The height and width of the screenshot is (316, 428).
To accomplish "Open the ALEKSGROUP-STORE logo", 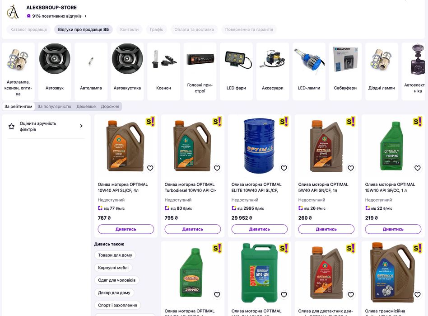I will (13, 12).
